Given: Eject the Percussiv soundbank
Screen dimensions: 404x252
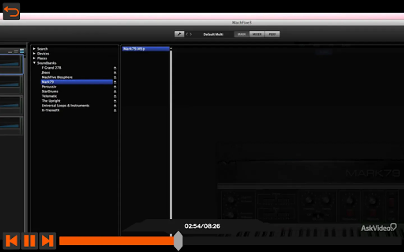Looking at the screenshot, I should pos(115,87).
